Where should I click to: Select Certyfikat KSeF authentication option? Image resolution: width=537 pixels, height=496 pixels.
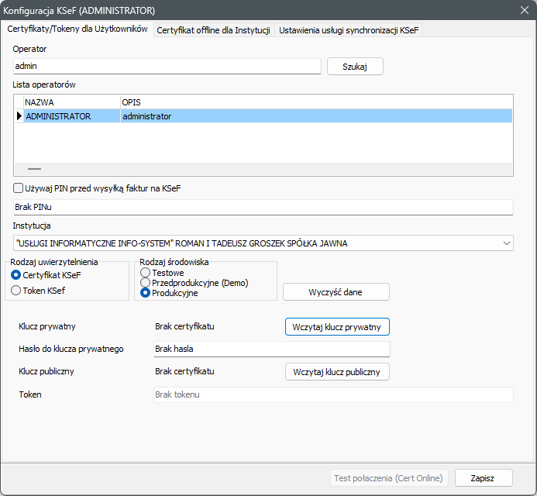pyautogui.click(x=16, y=275)
